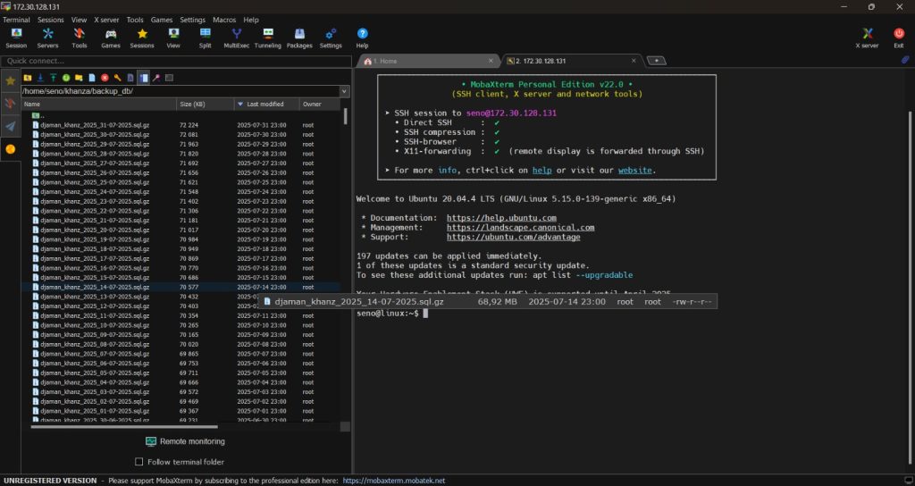915x486 pixels.
Task: Open the mobaxterm.mobatek.net link
Action: [394, 481]
